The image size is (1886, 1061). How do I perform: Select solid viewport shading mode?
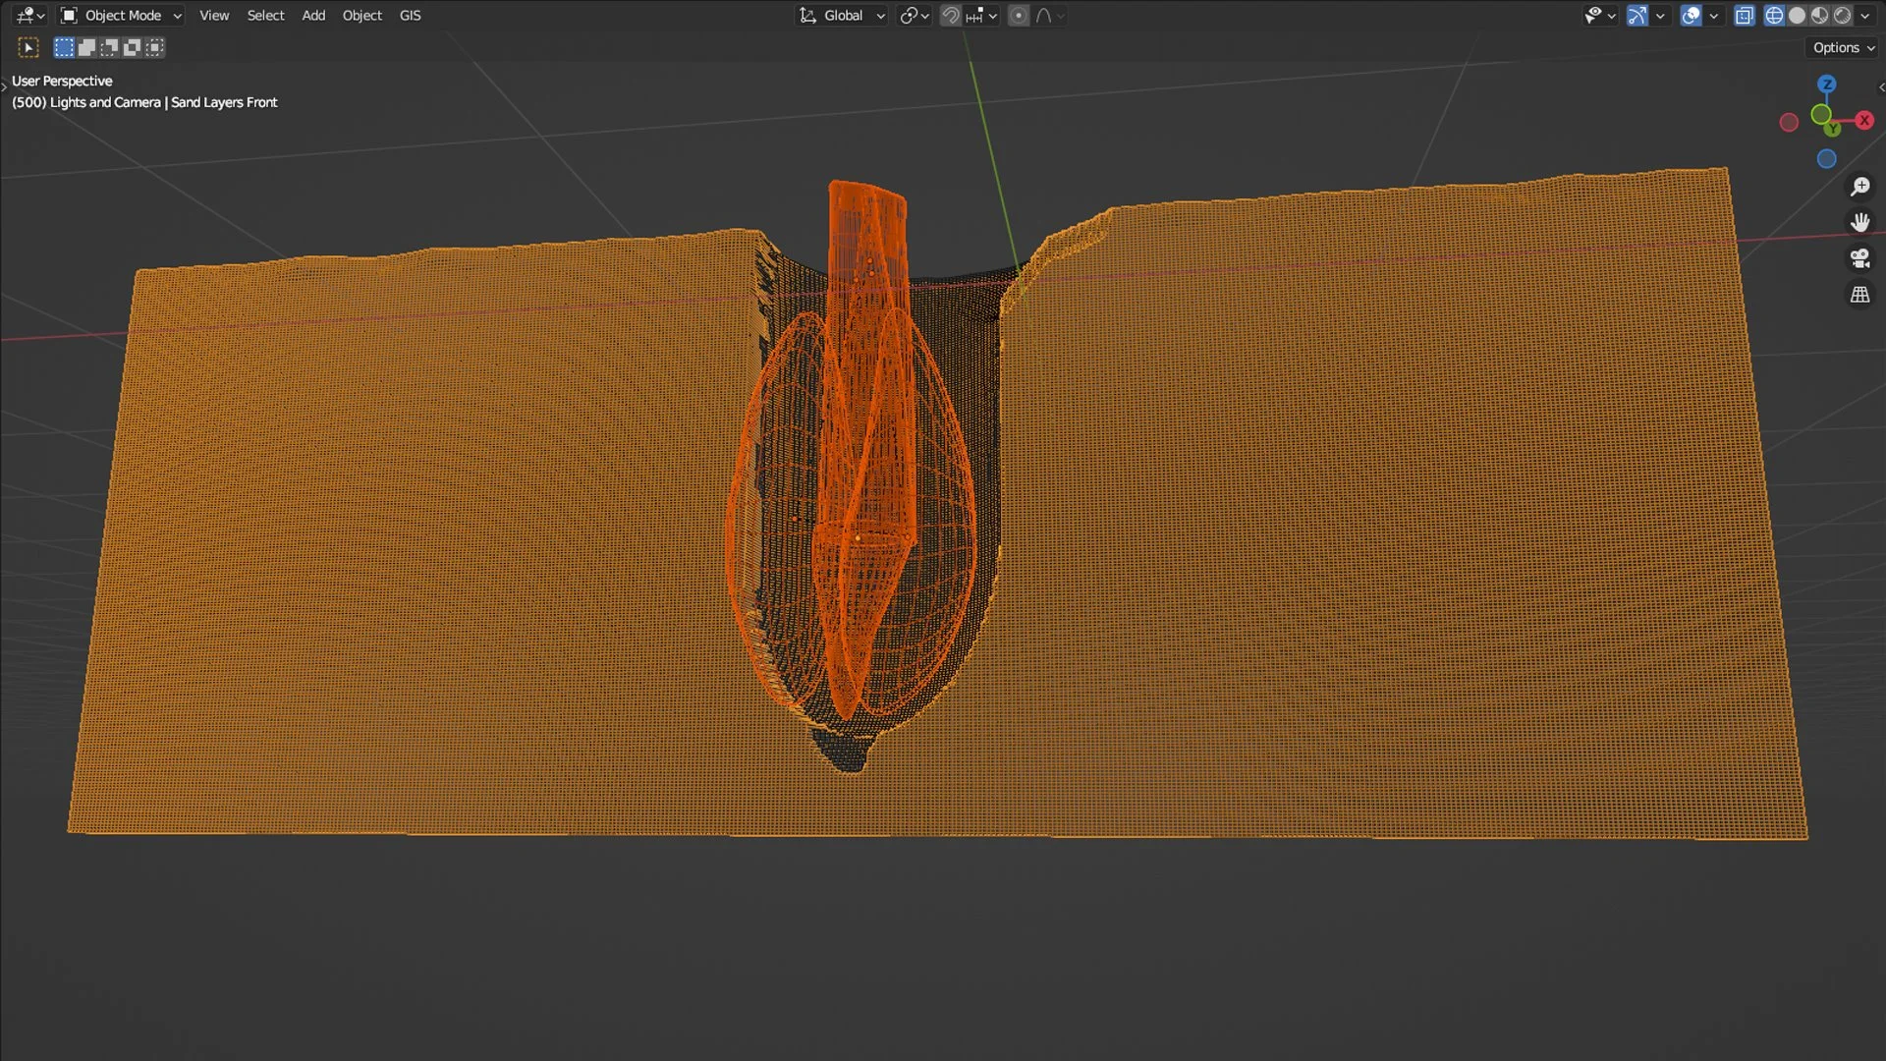click(x=1797, y=16)
